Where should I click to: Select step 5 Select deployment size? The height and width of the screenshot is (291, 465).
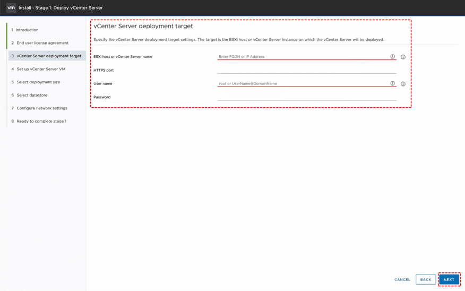click(x=36, y=82)
